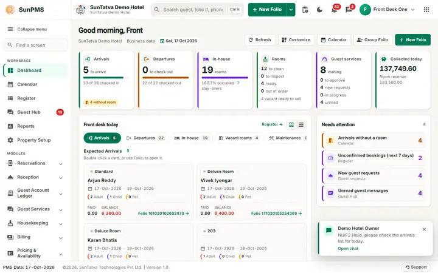
Task: Click the Arrivals progress bar
Action: coord(106,78)
